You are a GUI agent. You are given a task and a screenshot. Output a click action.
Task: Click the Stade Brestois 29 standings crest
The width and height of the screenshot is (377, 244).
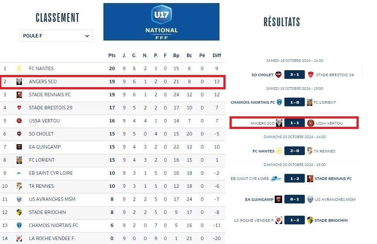pyautogui.click(x=19, y=108)
